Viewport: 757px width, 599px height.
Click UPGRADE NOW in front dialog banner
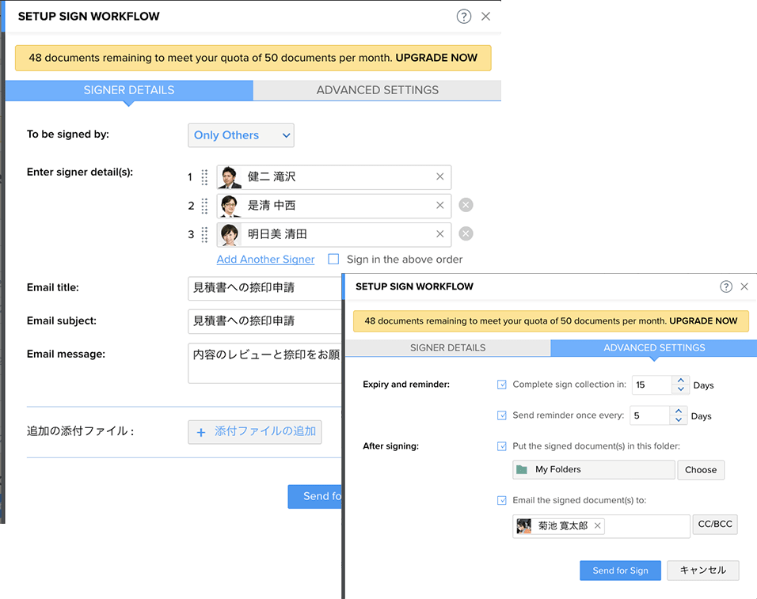point(703,321)
